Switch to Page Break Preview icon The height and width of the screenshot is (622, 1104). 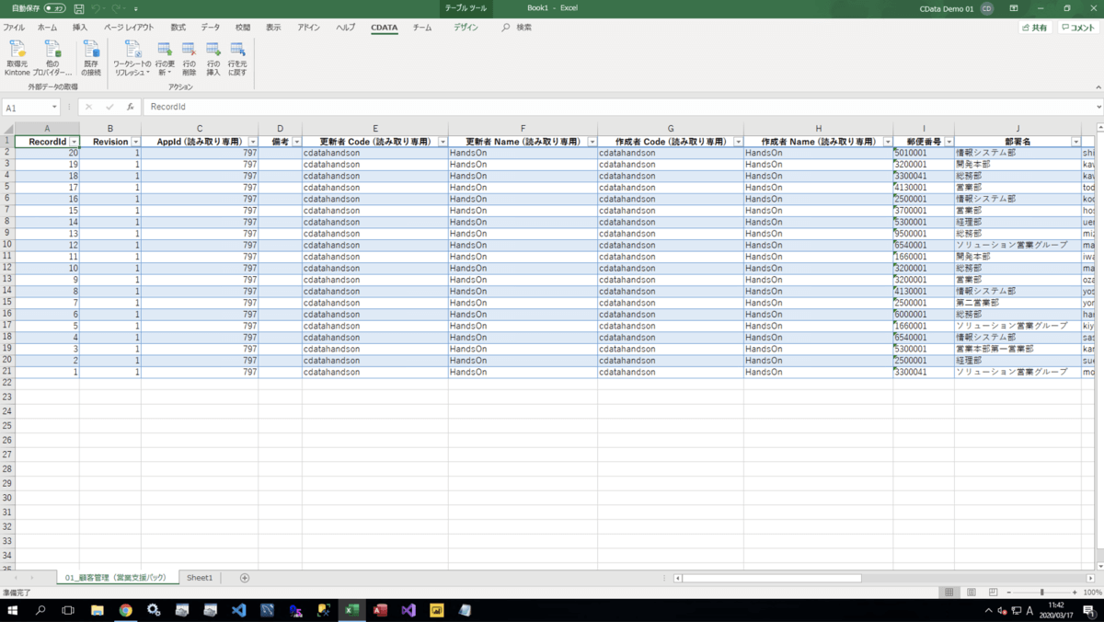pyautogui.click(x=993, y=593)
